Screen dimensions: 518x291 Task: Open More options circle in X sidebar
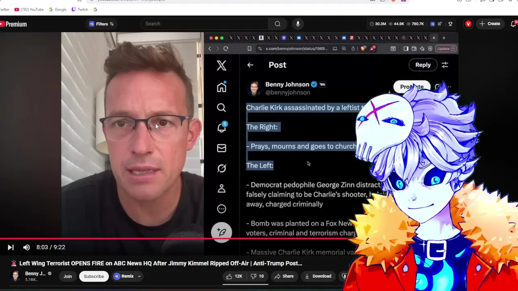221,209
